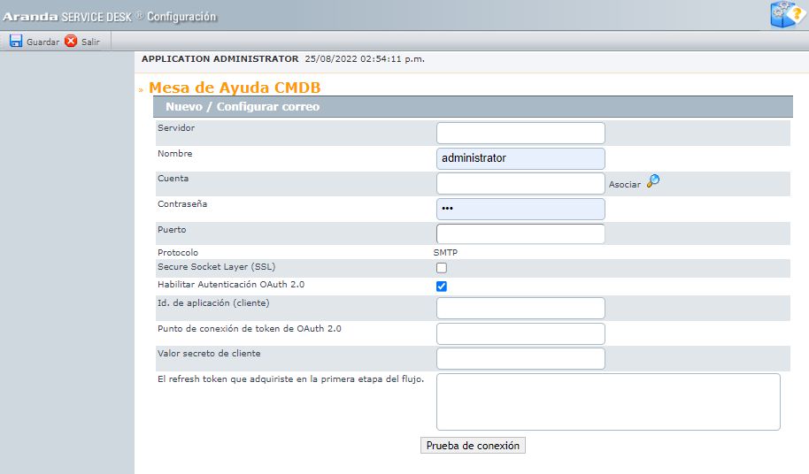Click the Aranda SERVICE DESK logo text
The width and height of the screenshot is (809, 474).
point(67,17)
